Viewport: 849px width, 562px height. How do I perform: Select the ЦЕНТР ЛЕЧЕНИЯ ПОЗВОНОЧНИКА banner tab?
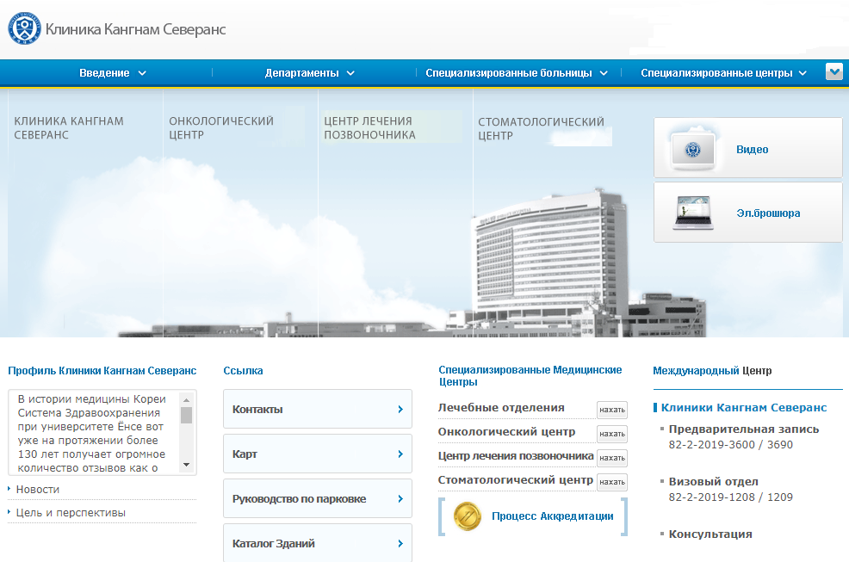pos(369,127)
